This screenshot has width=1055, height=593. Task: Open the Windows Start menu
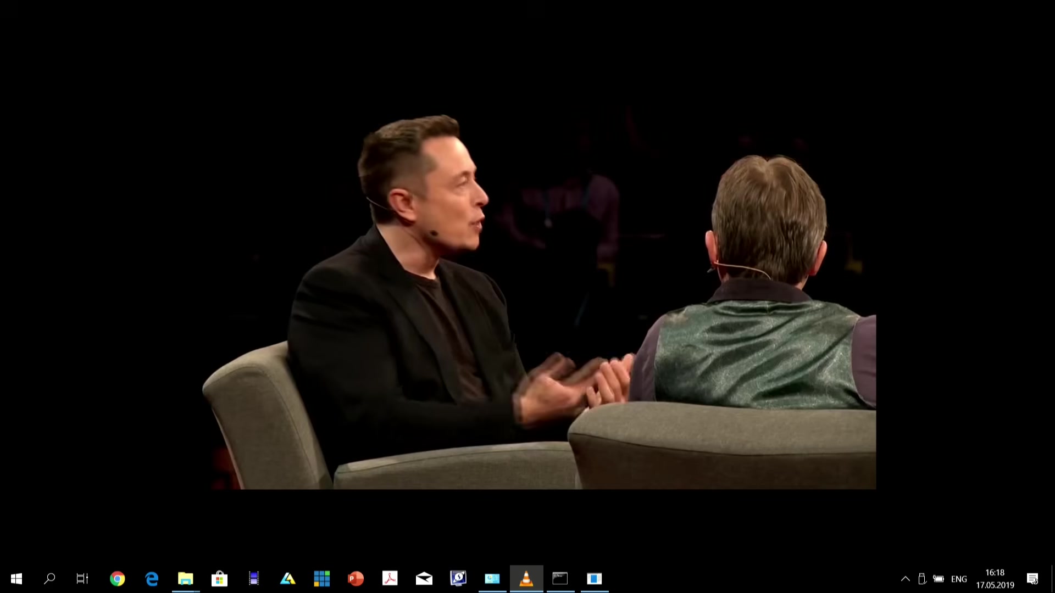(16, 579)
